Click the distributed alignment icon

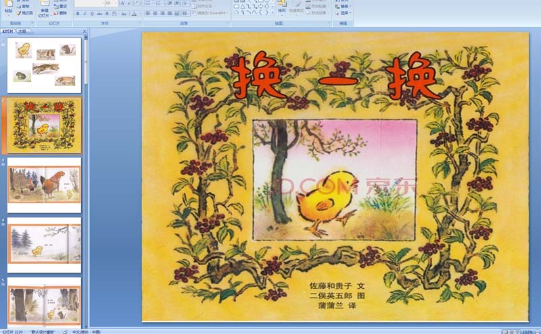(x=177, y=13)
